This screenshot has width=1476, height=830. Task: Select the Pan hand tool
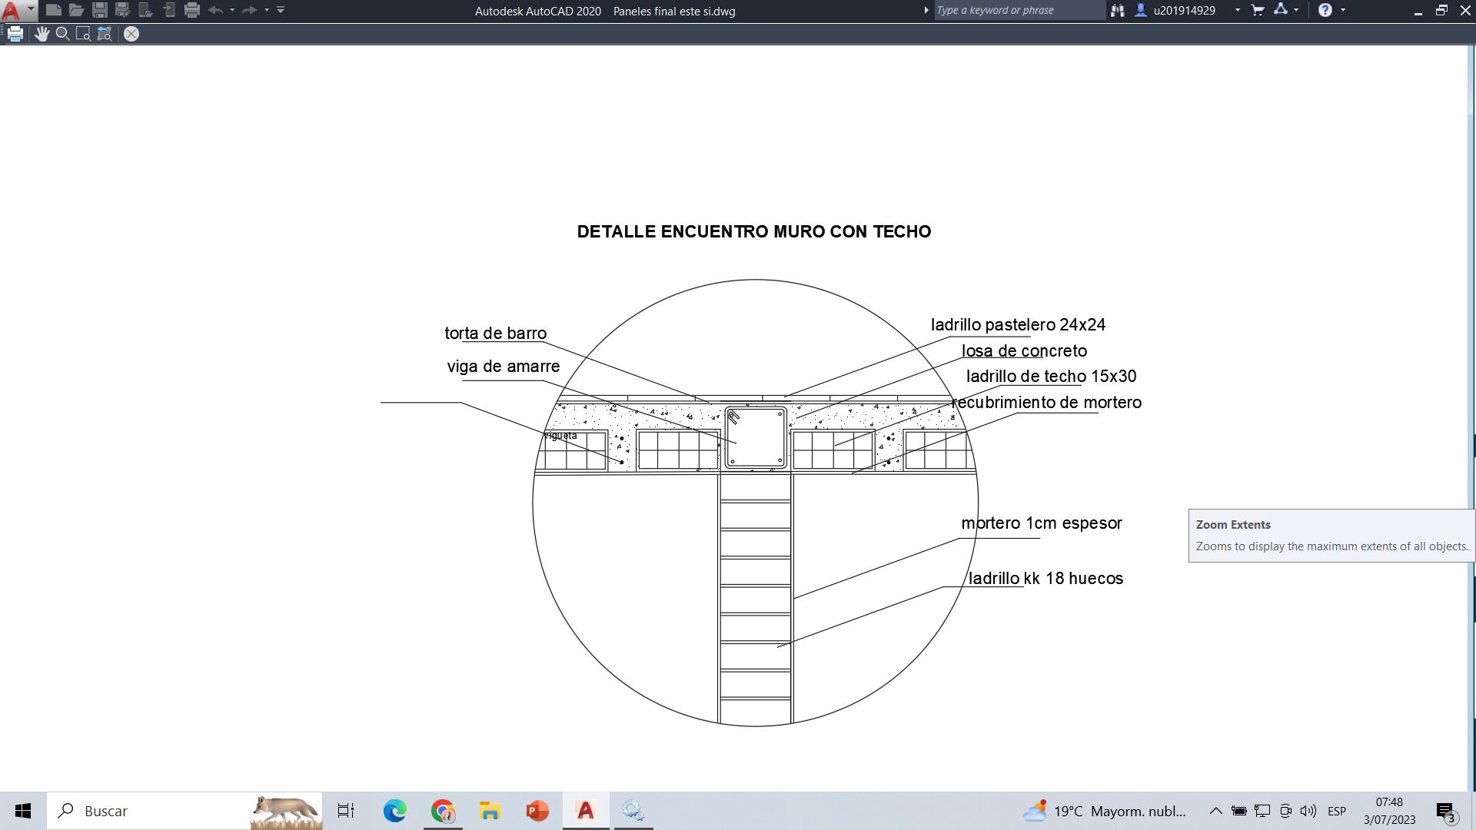pyautogui.click(x=42, y=34)
